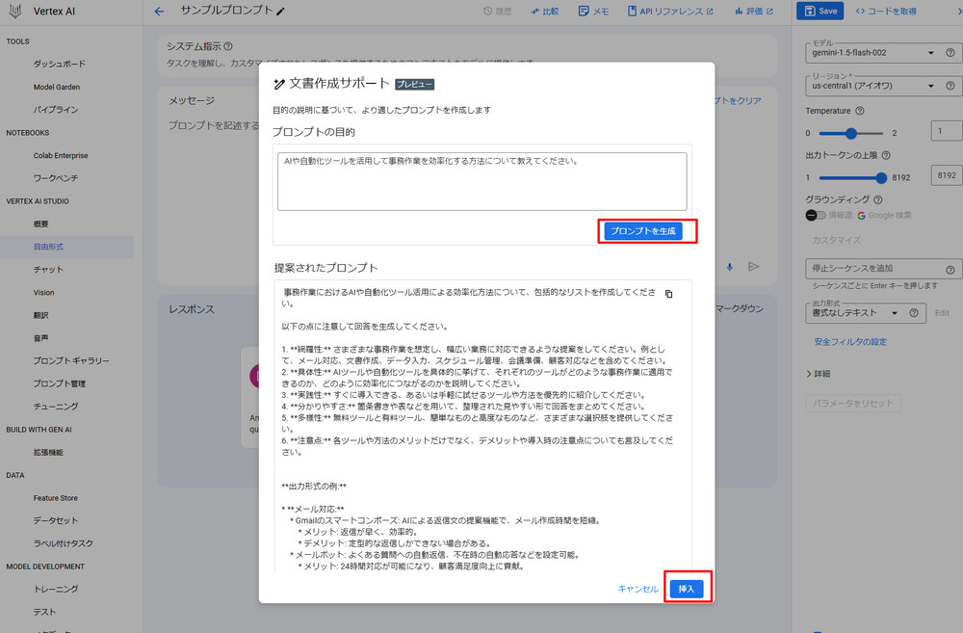Adjust the output token limit slider handle

881,177
